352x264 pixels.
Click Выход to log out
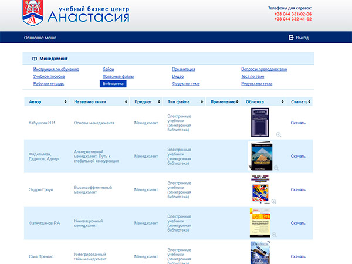click(302, 38)
